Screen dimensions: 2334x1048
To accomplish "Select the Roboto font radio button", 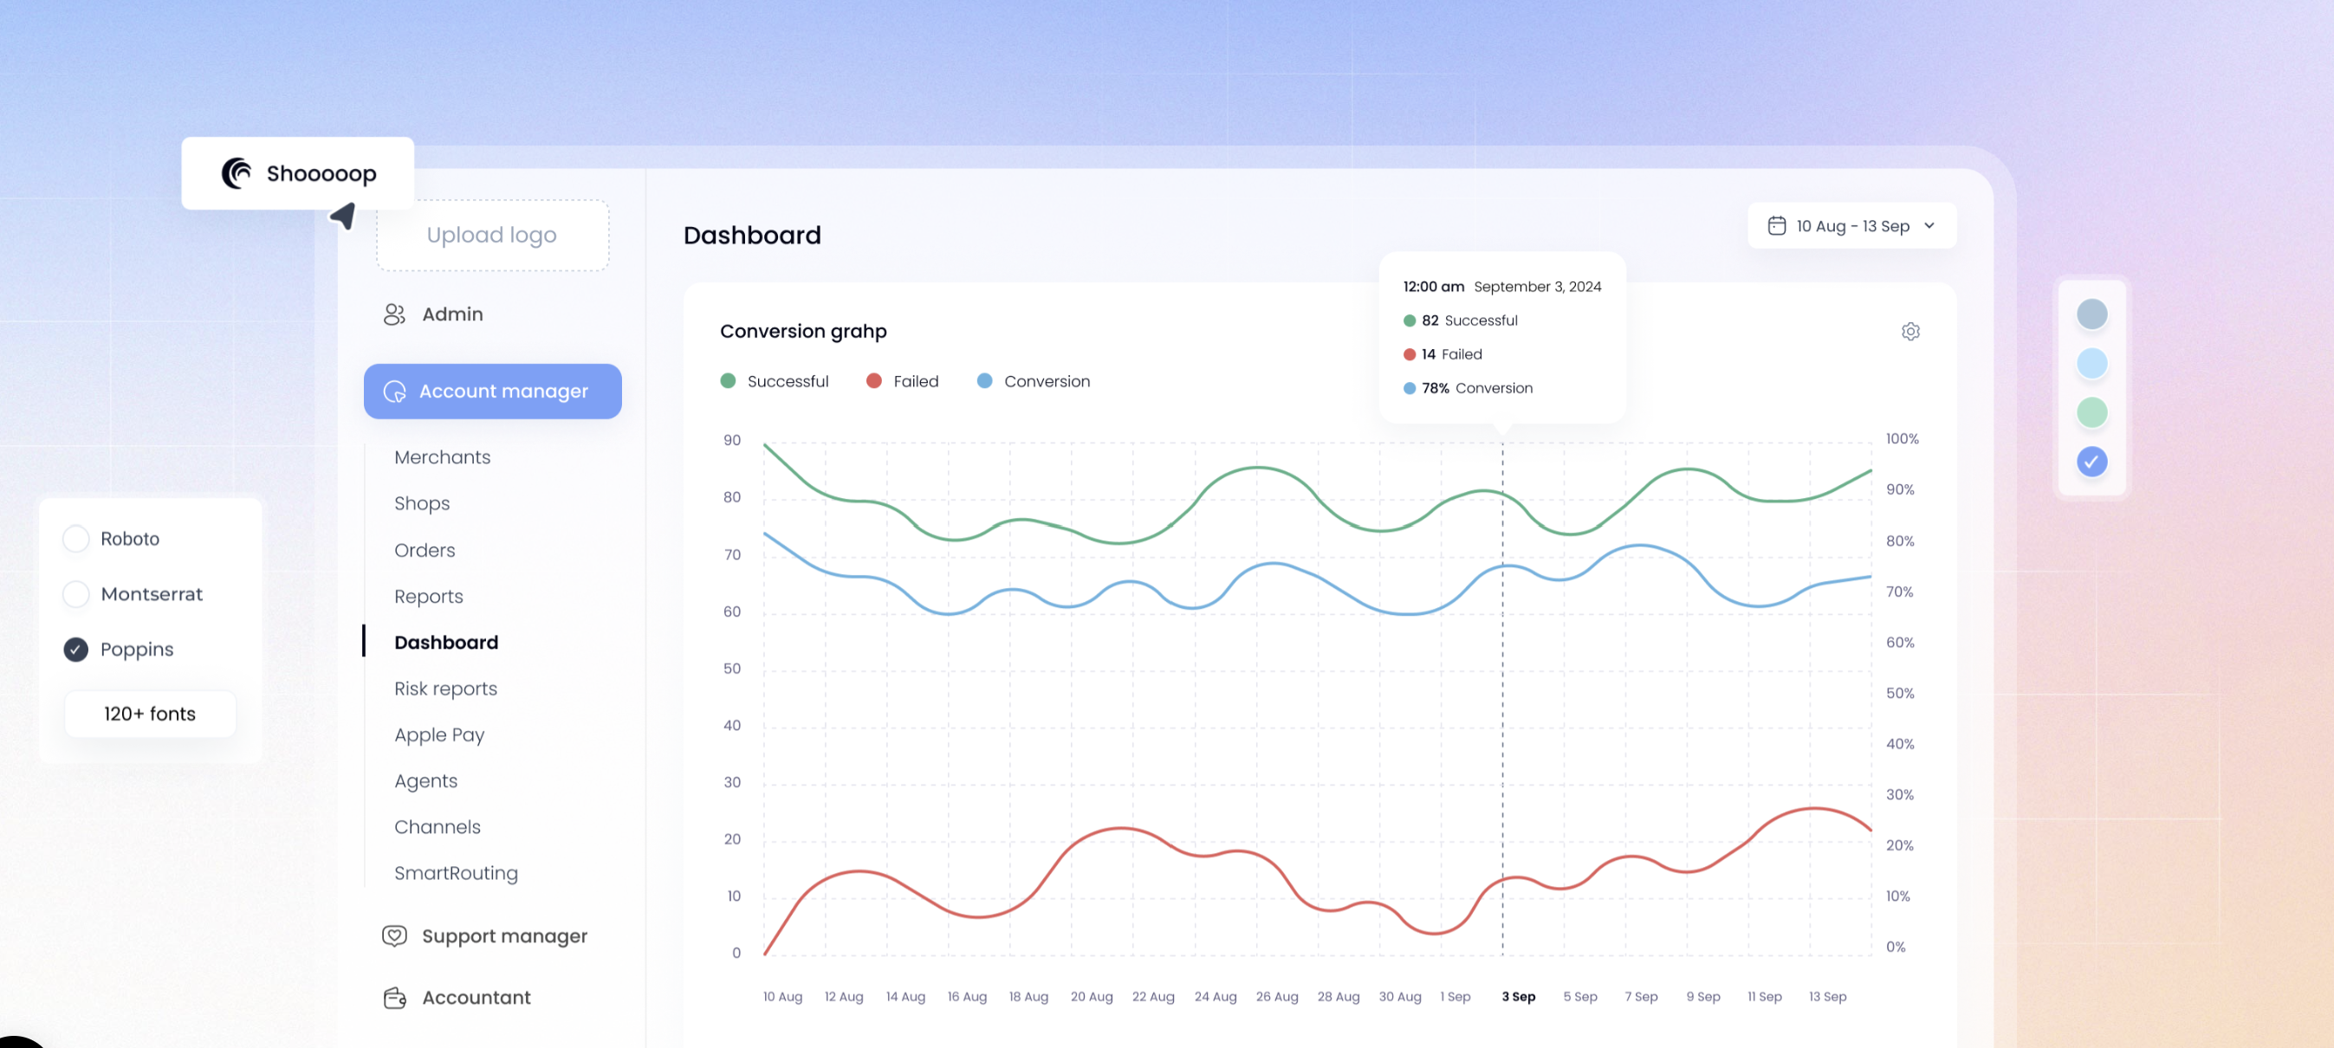I will click(76, 539).
